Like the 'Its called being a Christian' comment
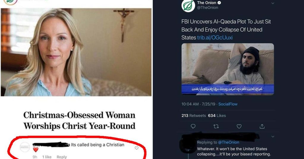This screenshot has width=304, height=159. click(137, 148)
